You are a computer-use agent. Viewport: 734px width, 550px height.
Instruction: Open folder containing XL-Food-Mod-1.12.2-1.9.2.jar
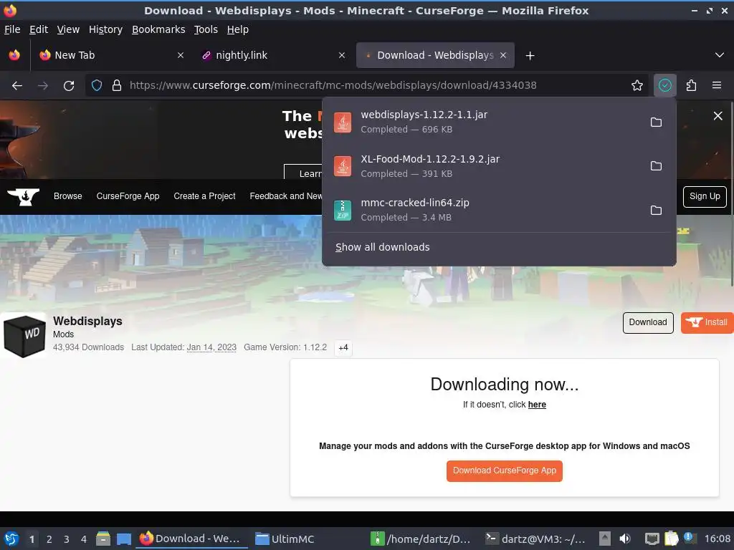pos(657,166)
